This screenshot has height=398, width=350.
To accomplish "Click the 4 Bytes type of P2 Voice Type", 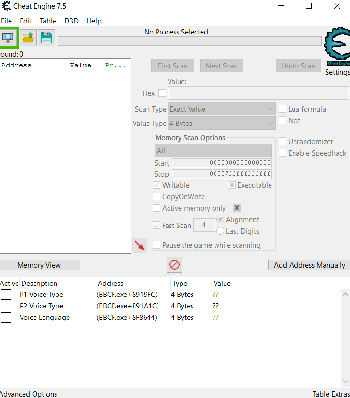I will coord(182,306).
